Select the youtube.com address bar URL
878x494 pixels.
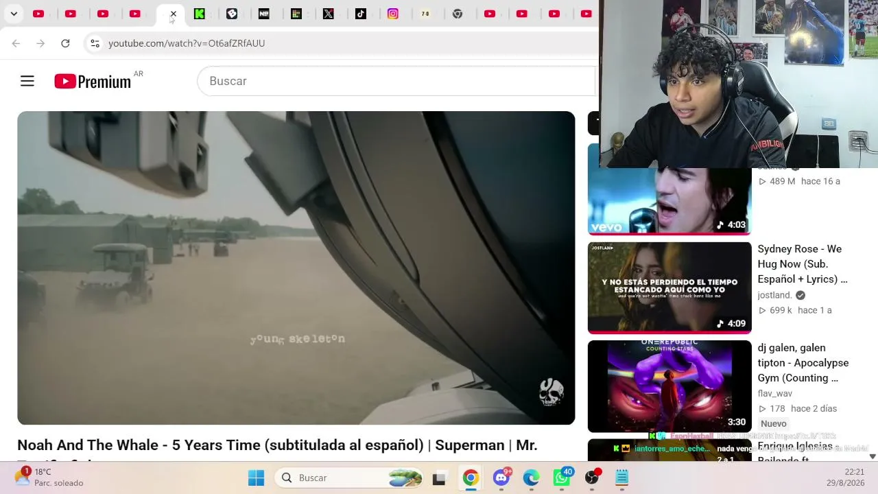click(187, 43)
